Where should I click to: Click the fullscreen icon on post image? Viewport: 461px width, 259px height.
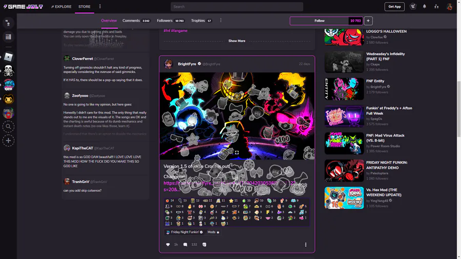pyautogui.click(x=237, y=153)
